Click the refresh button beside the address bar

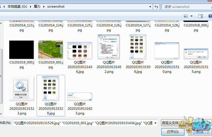156,7
